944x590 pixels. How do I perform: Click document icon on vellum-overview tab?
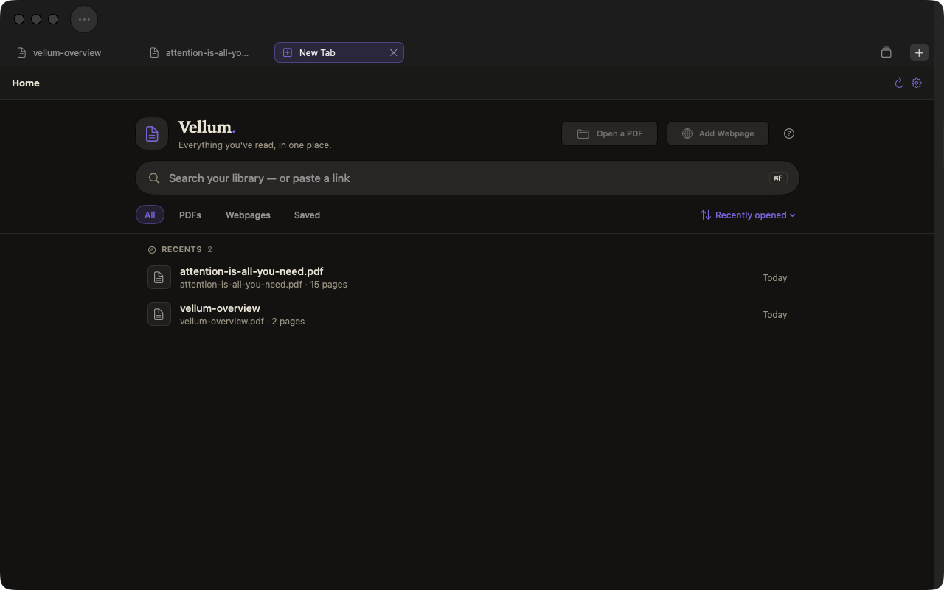pos(21,52)
